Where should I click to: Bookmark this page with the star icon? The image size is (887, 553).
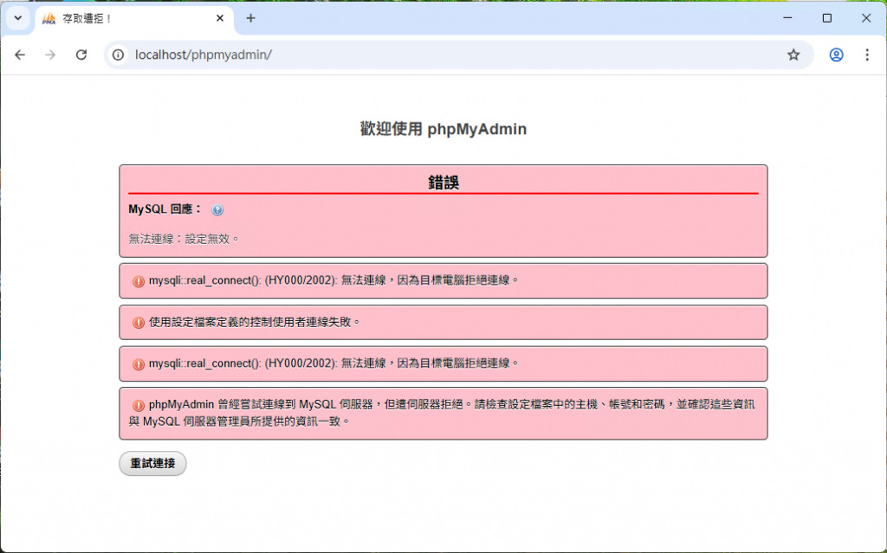tap(793, 55)
